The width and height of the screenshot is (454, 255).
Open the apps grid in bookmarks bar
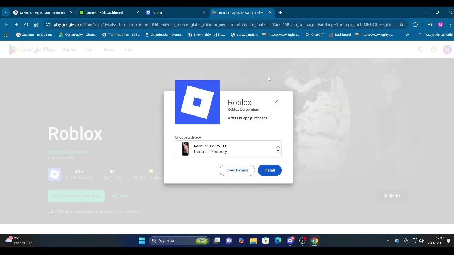(5, 35)
